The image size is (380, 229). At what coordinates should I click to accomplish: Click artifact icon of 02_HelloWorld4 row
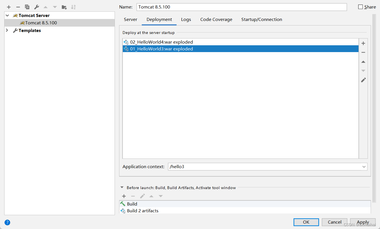[126, 42]
